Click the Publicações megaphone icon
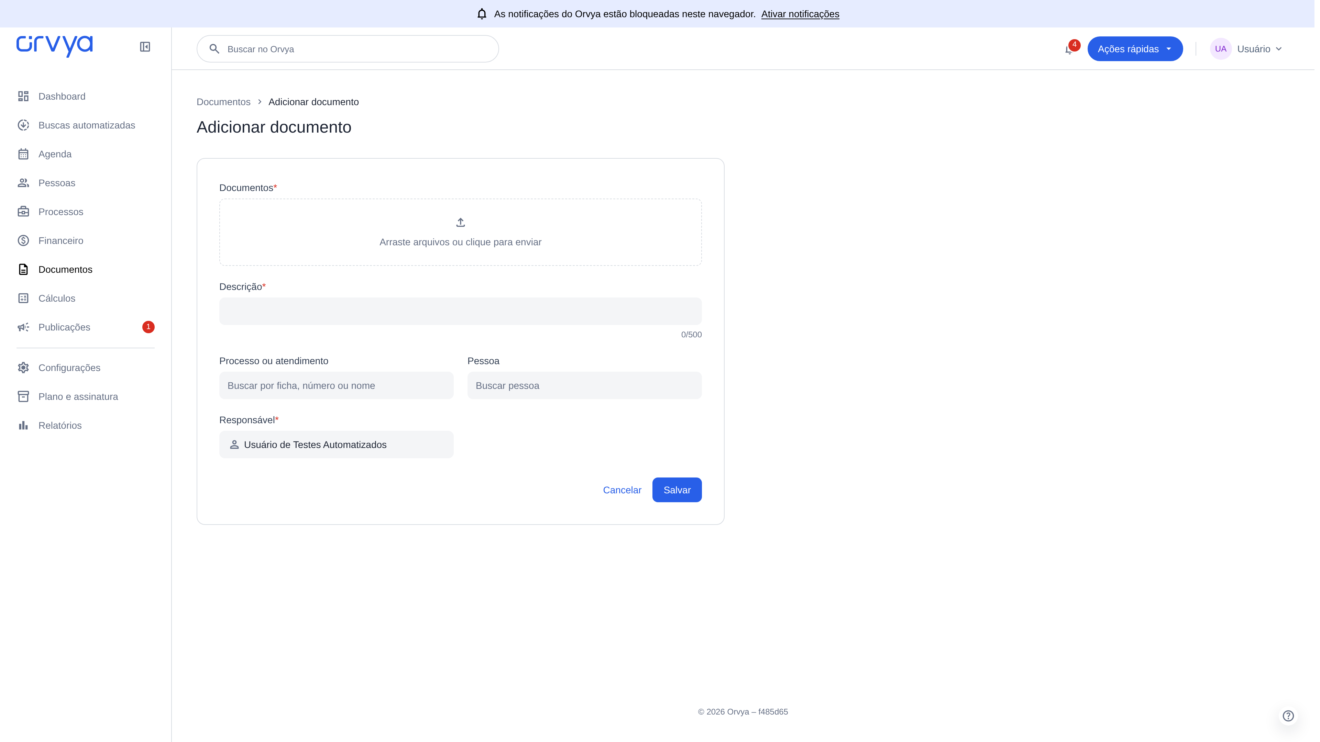 point(24,327)
